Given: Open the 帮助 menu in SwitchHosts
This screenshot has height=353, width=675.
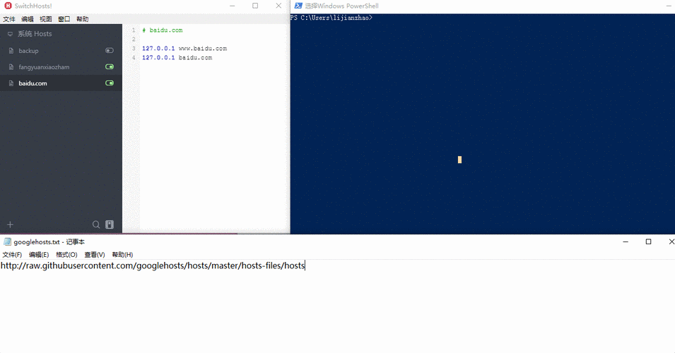Looking at the screenshot, I should (82, 19).
